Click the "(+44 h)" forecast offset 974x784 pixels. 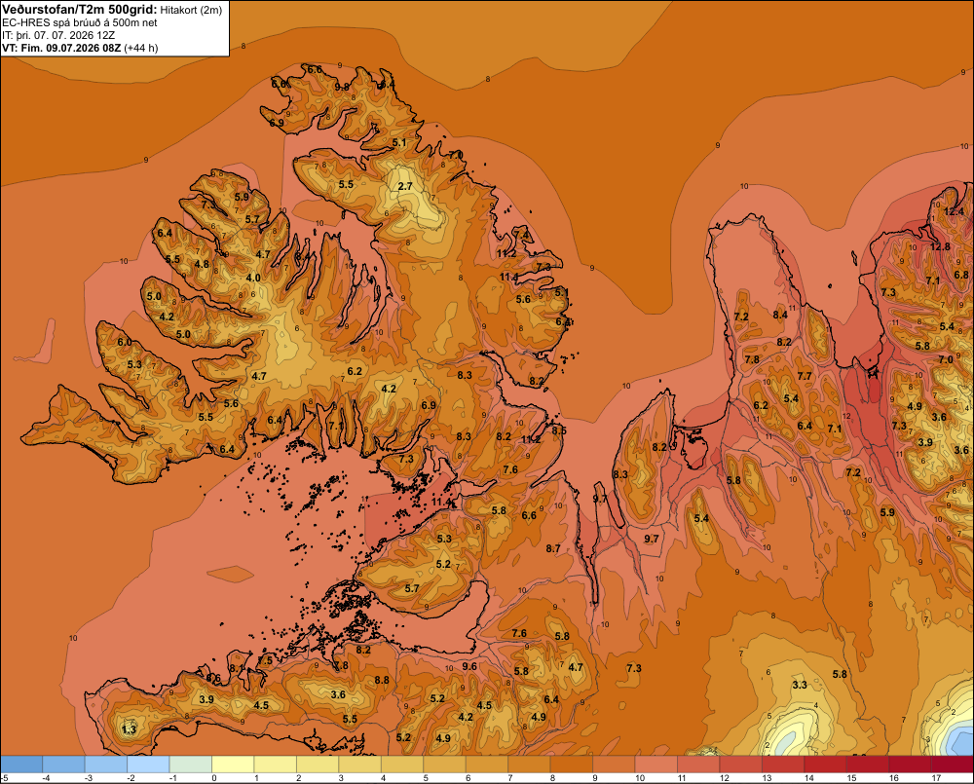tap(141, 48)
